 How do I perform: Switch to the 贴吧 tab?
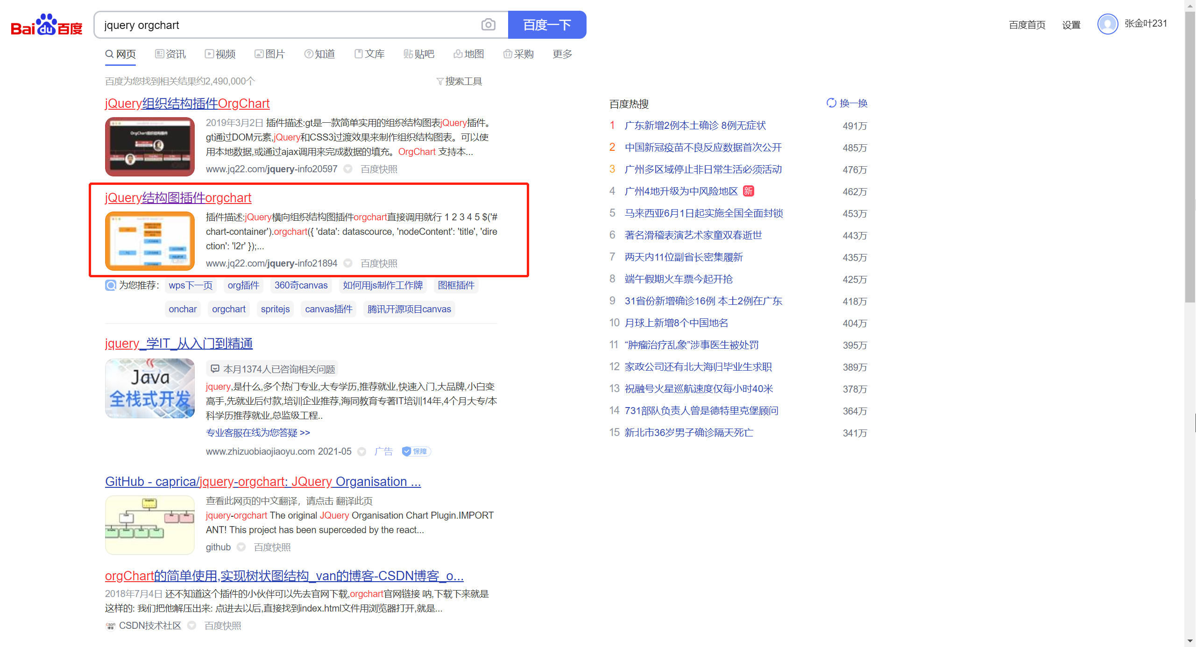pos(418,54)
